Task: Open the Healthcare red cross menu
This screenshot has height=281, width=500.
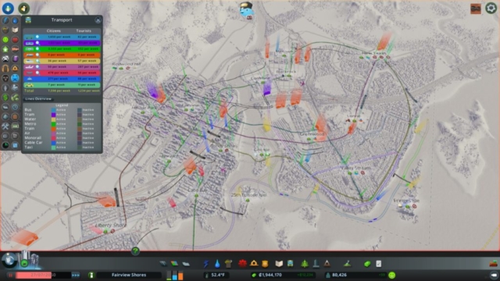Action: tap(243, 264)
